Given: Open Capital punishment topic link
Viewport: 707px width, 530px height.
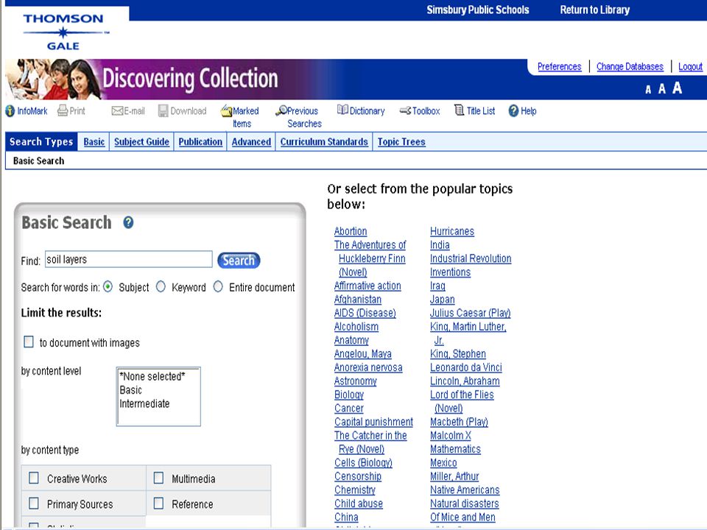Looking at the screenshot, I should [x=373, y=422].
